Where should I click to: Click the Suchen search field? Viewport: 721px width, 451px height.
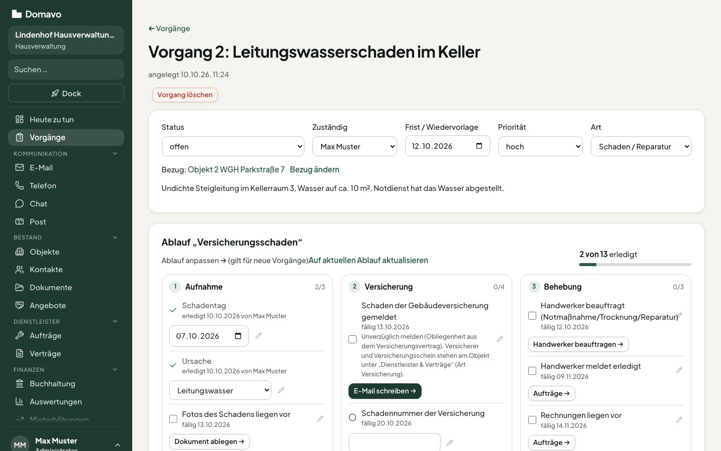(66, 70)
